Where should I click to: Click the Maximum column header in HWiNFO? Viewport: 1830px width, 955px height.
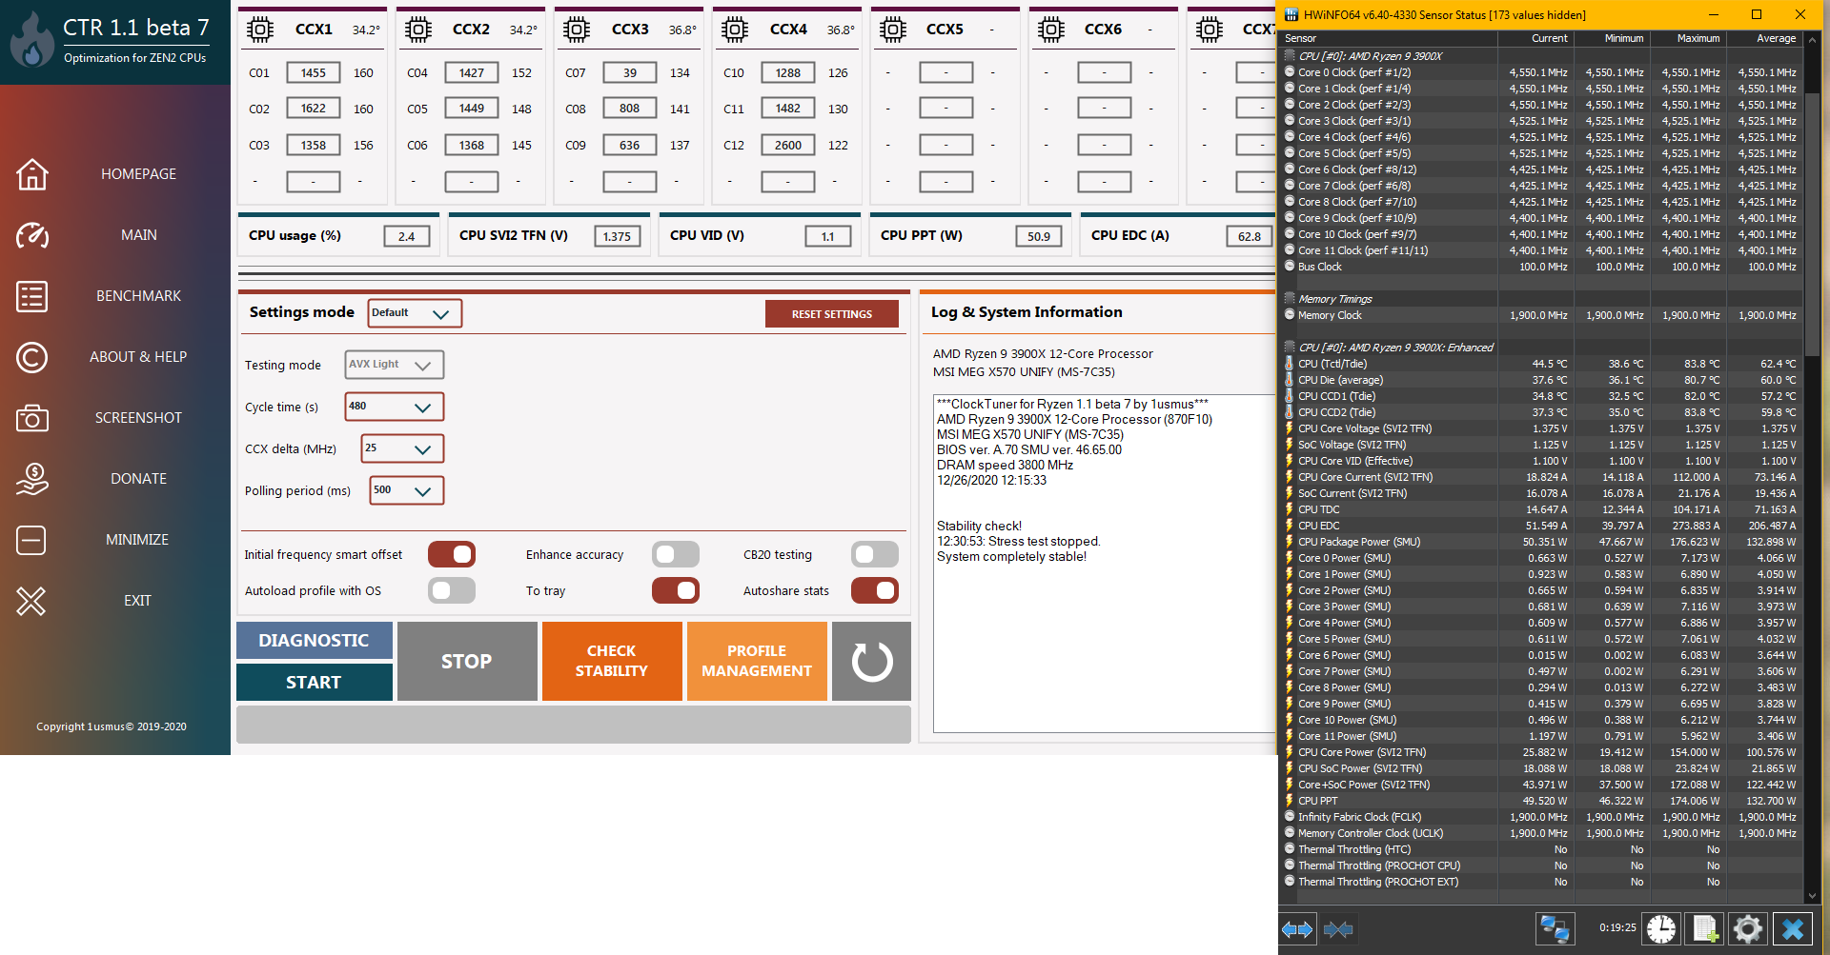(x=1689, y=38)
